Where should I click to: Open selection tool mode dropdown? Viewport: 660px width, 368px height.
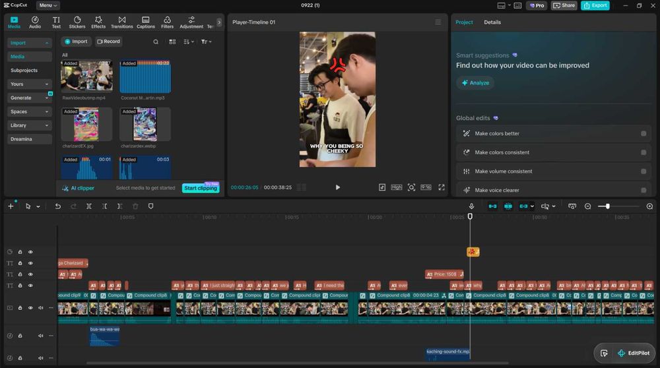[38, 206]
